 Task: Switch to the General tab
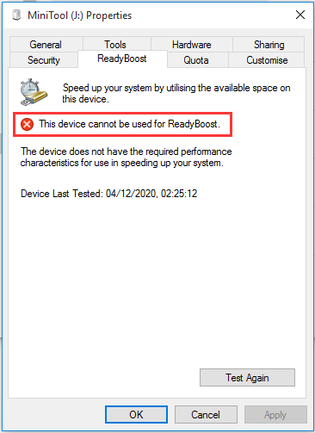click(46, 45)
